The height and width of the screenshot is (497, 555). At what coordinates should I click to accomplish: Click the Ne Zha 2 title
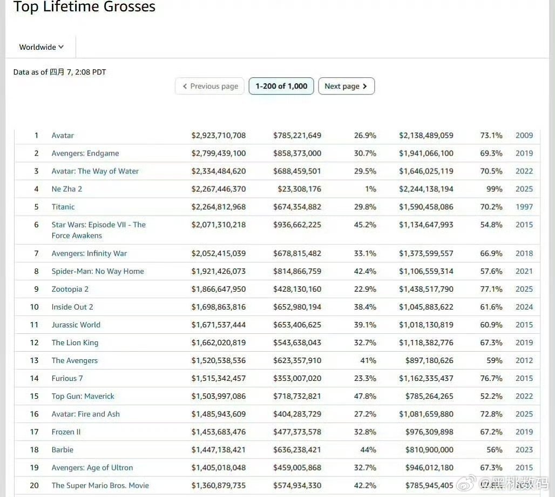point(66,189)
